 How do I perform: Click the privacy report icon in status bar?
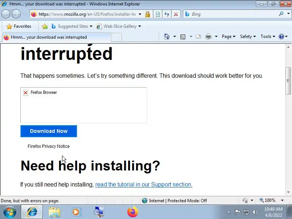pos(245,200)
